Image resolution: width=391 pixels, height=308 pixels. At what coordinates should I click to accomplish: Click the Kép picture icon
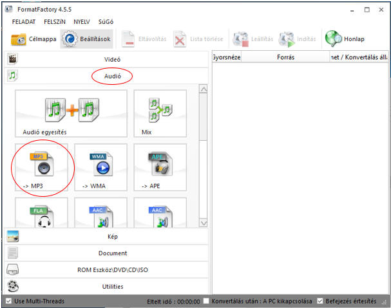(x=13, y=236)
